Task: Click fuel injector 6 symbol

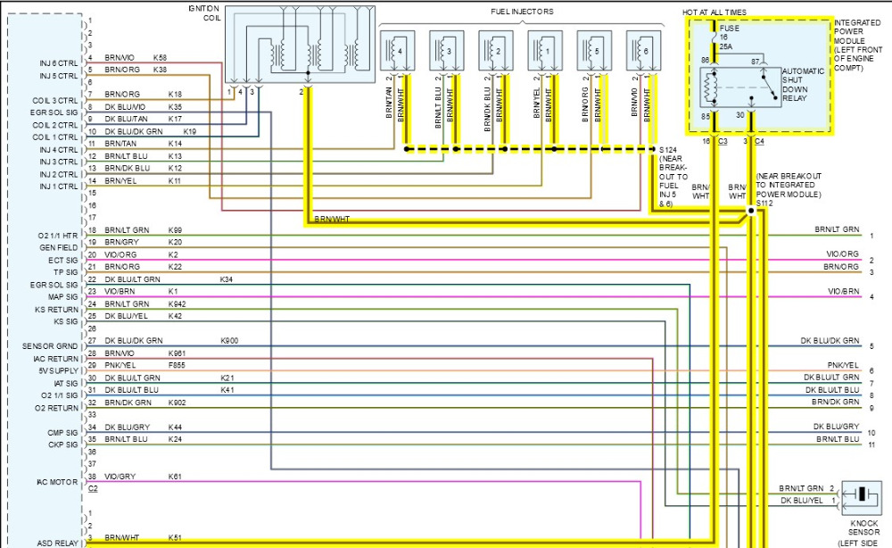Action: click(x=642, y=52)
